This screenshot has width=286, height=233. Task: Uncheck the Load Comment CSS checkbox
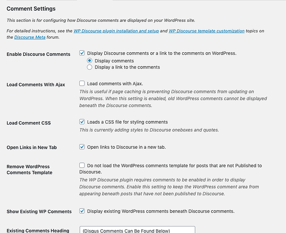pos(82,122)
